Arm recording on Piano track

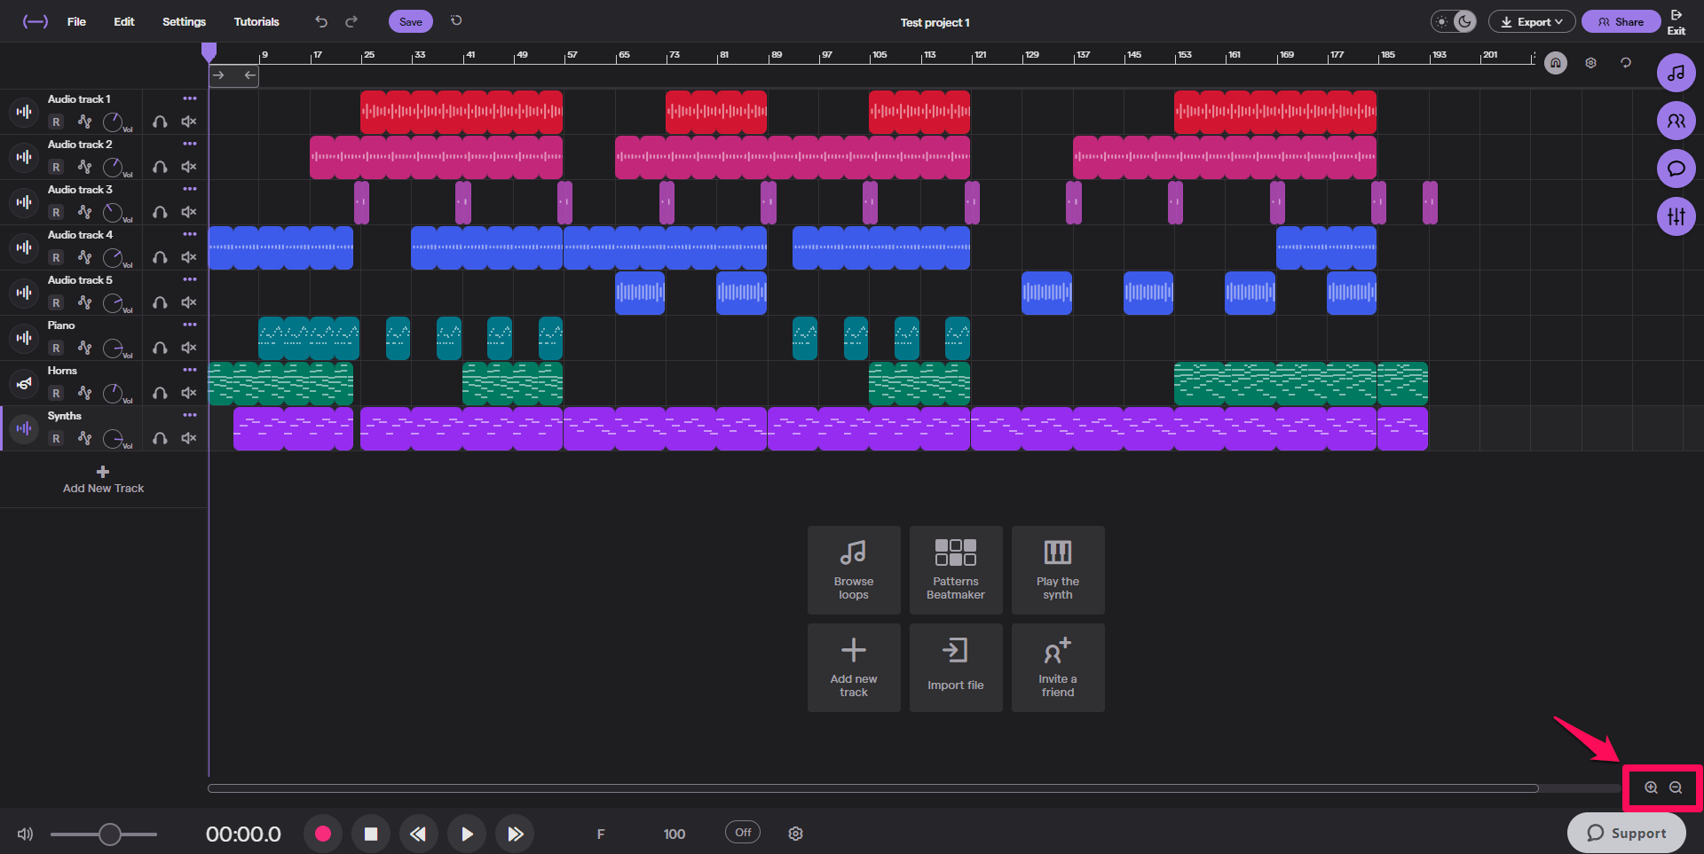56,348
